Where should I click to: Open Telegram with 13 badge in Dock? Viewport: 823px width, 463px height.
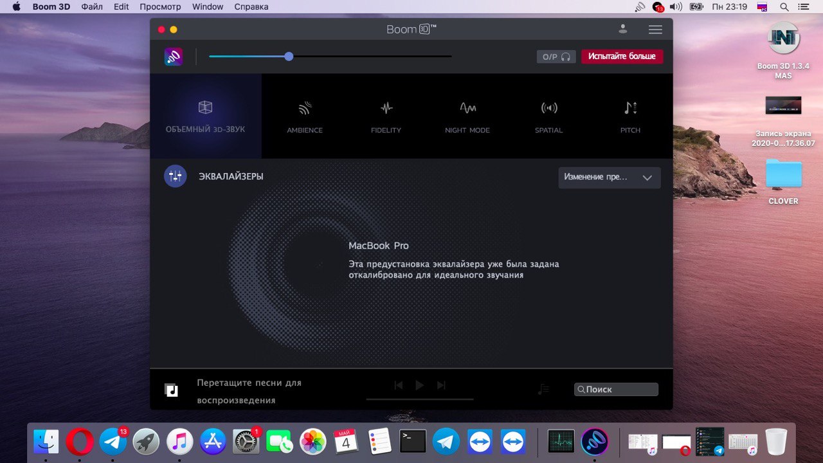tap(113, 442)
